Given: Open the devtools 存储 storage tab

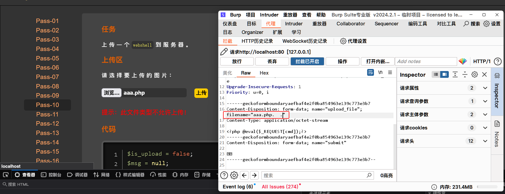Looking at the screenshot, I should tap(202, 175).
